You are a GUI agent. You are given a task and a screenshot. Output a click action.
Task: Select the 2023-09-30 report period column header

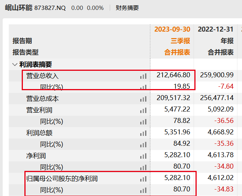point(172,30)
